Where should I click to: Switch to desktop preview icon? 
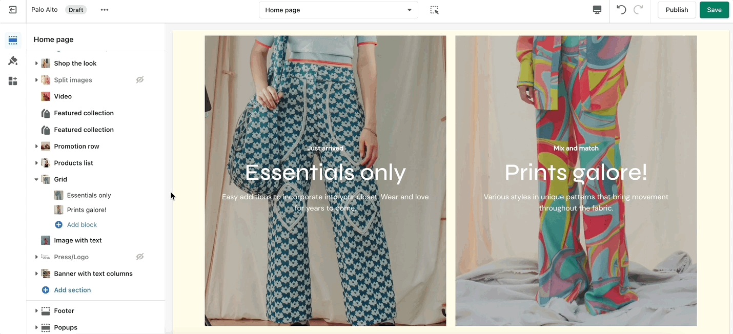coord(597,10)
